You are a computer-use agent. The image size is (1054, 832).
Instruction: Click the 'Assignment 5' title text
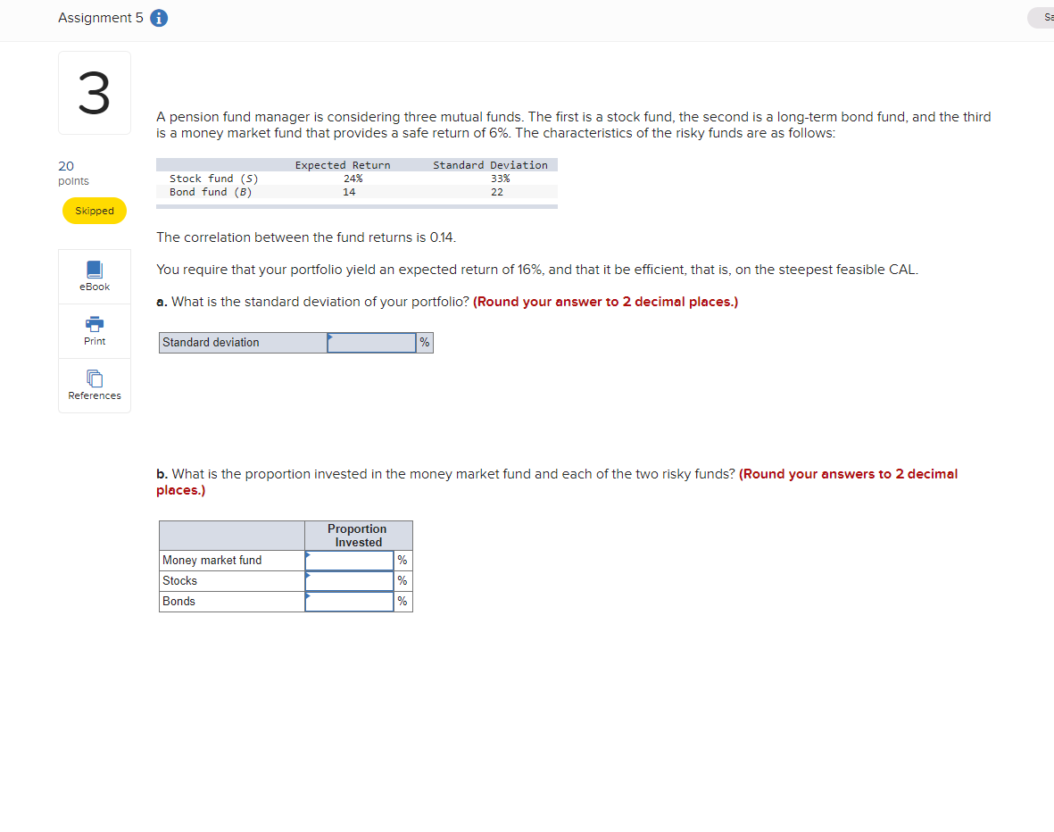[101, 18]
